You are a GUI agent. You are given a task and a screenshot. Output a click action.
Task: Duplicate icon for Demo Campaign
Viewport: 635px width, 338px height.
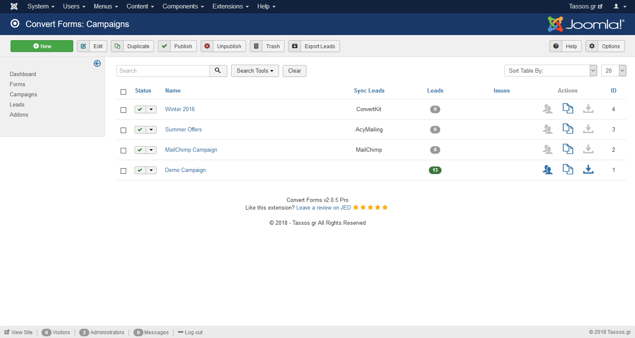point(568,169)
